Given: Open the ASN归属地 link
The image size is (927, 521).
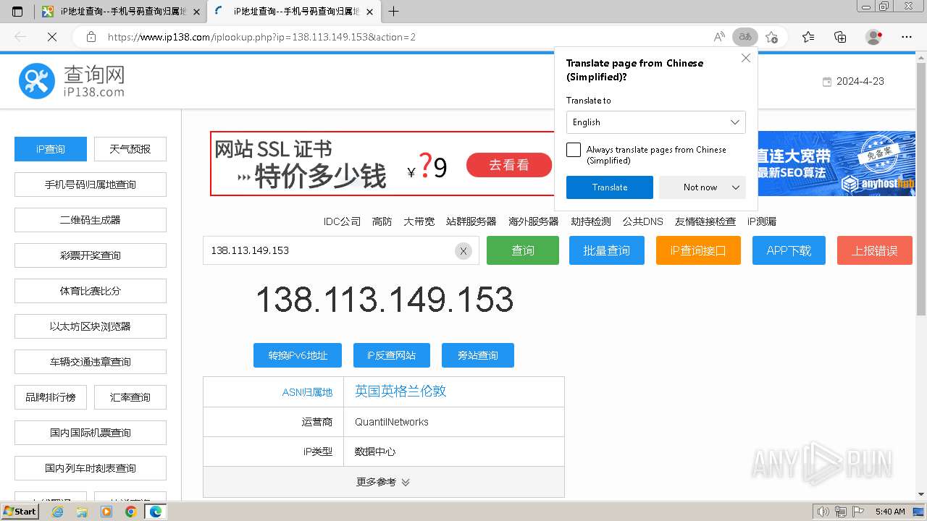Looking at the screenshot, I should [307, 392].
